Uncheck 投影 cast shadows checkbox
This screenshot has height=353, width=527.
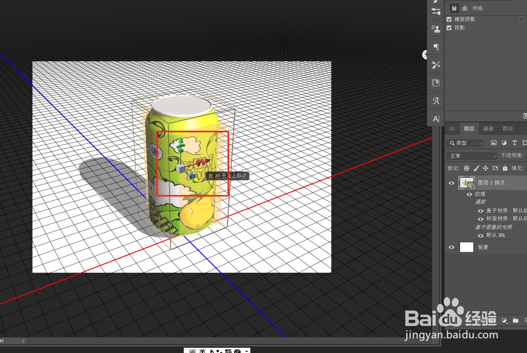[x=449, y=28]
